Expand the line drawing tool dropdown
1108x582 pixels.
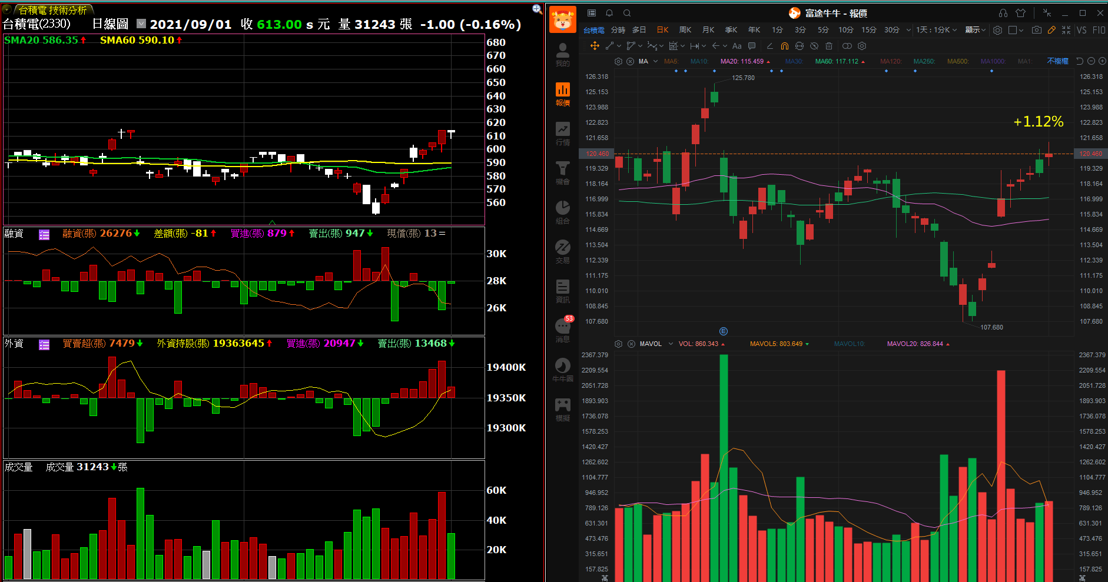pyautogui.click(x=619, y=46)
